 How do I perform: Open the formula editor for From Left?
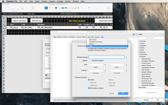coord(127,71)
